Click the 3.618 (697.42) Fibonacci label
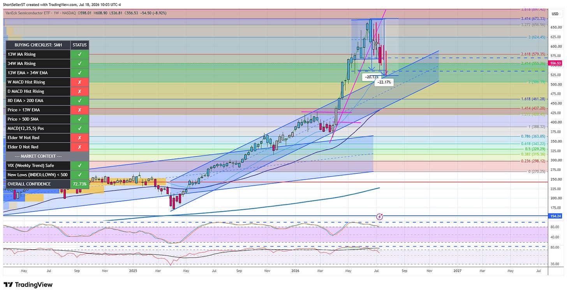Viewport: 567px width, 294px height. coord(534,9)
